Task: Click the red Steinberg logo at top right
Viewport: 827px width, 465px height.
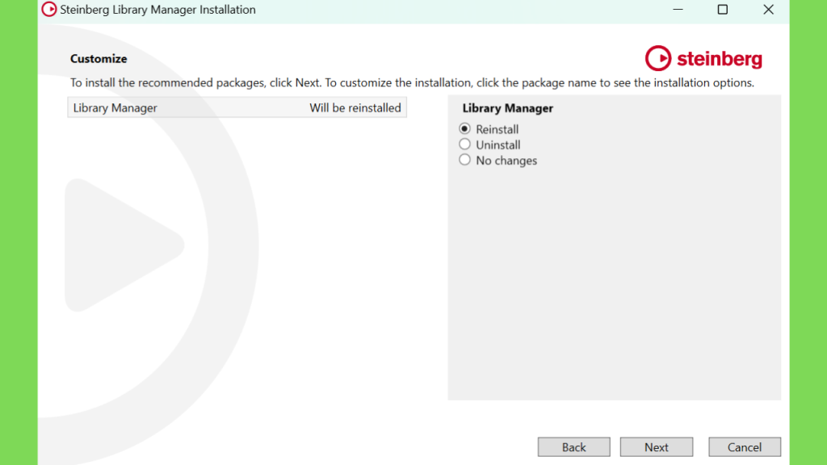Action: coord(703,58)
